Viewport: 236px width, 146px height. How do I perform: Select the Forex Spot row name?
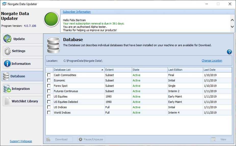[x=60, y=86]
